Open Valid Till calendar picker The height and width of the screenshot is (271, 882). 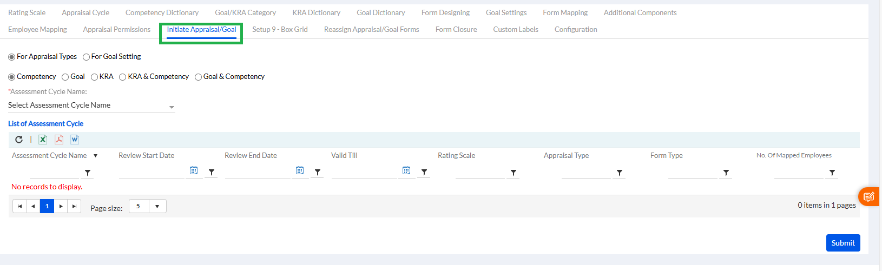[x=406, y=170]
